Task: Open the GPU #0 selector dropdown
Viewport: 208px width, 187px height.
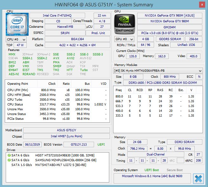Action: point(124,39)
